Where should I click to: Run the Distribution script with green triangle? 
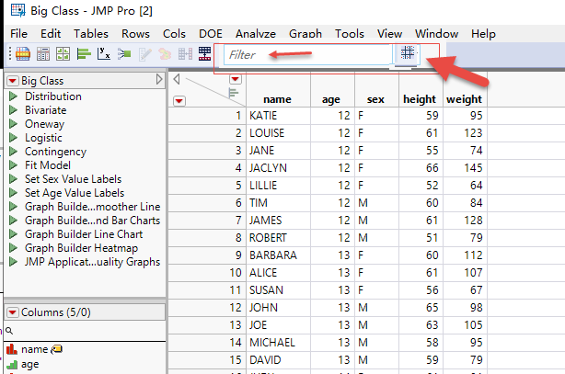pyautogui.click(x=13, y=96)
